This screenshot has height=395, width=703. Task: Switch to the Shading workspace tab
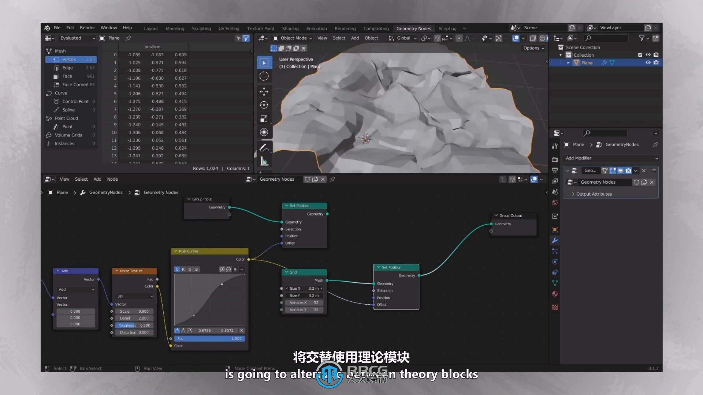pos(290,29)
